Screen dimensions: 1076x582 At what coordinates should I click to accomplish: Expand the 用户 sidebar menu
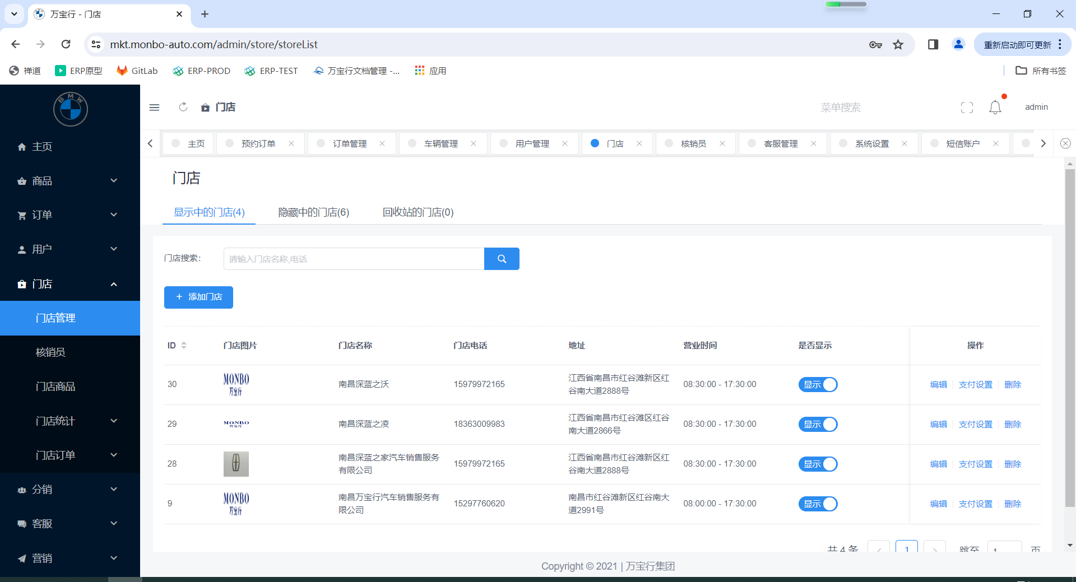coord(70,249)
